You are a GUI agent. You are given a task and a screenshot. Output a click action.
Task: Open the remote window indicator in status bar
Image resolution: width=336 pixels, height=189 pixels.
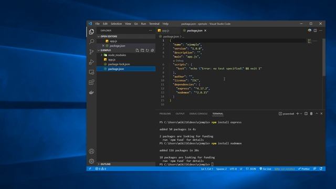pos(90,169)
